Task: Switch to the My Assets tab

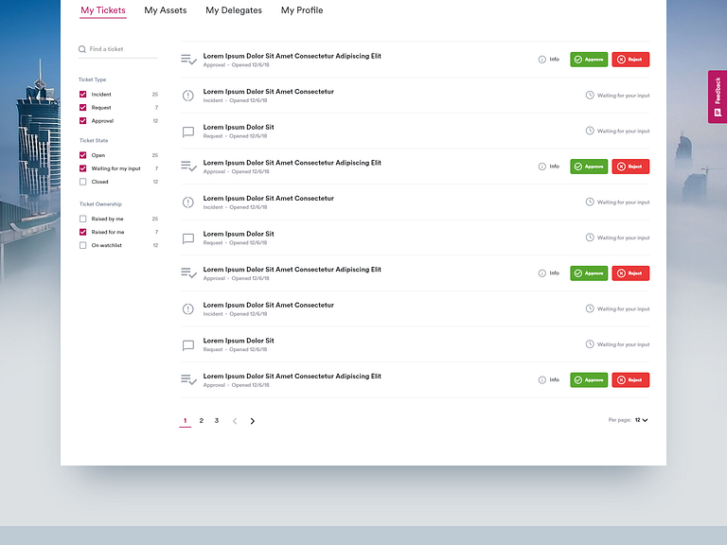Action: point(165,10)
